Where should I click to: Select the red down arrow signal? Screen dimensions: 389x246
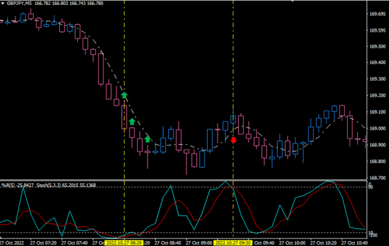tap(233, 140)
